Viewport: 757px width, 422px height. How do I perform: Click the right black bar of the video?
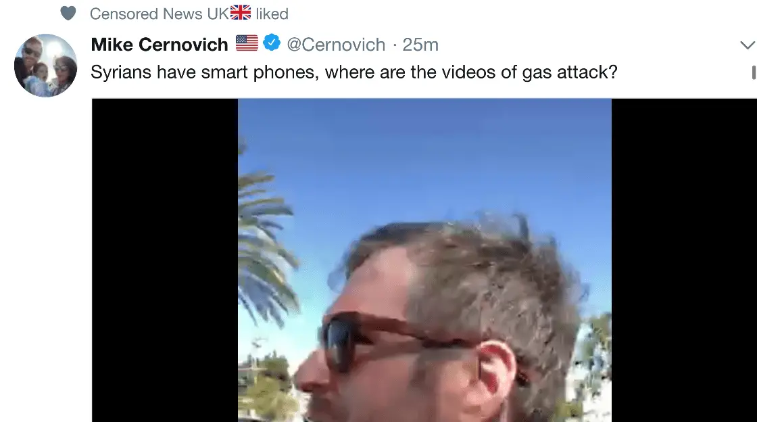[683, 260]
